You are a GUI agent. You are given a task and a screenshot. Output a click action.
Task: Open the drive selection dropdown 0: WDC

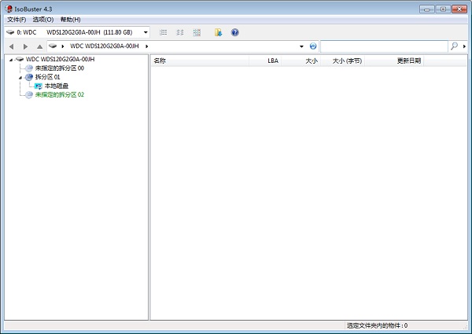77,32
